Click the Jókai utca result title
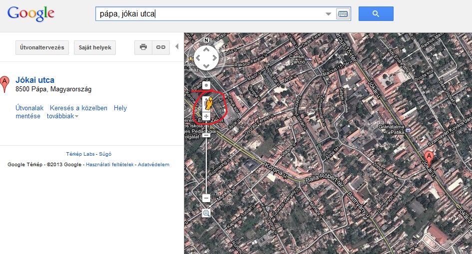The image size is (472, 254). point(35,80)
